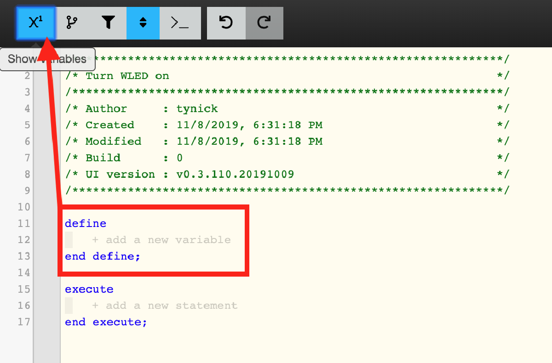Select the 'end define;' line
Image resolution: width=552 pixels, height=363 pixels.
pos(103,256)
